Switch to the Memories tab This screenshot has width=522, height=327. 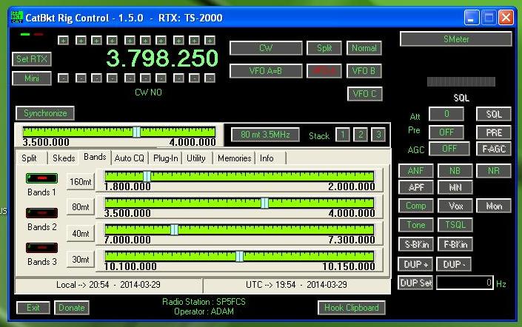pos(234,158)
